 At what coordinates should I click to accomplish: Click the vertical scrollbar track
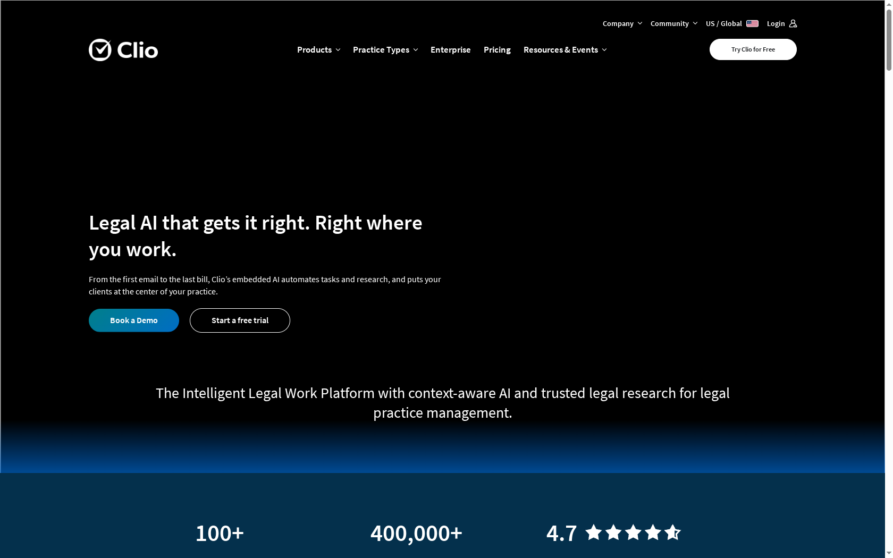(x=889, y=266)
